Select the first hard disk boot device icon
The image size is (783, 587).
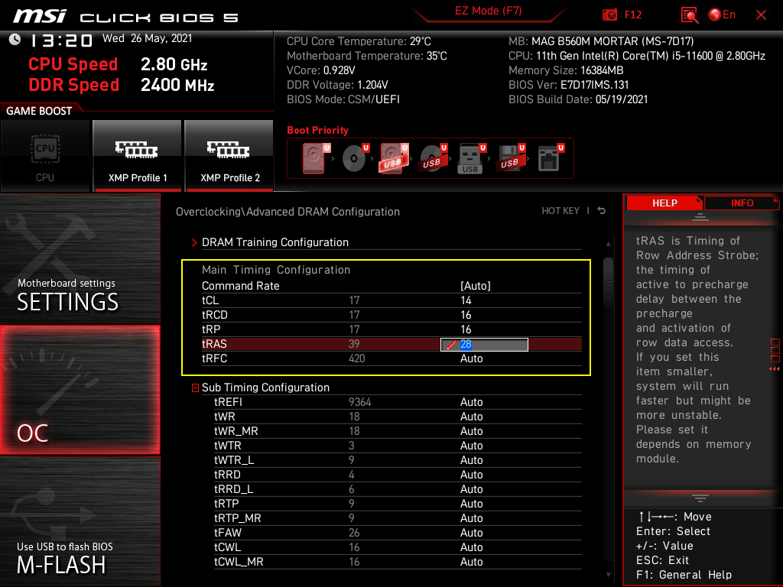(x=316, y=158)
